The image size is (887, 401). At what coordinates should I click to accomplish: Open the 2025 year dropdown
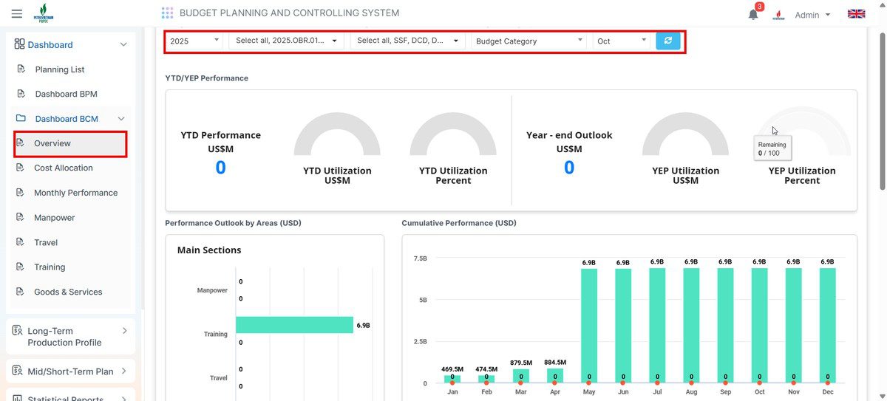pos(194,41)
